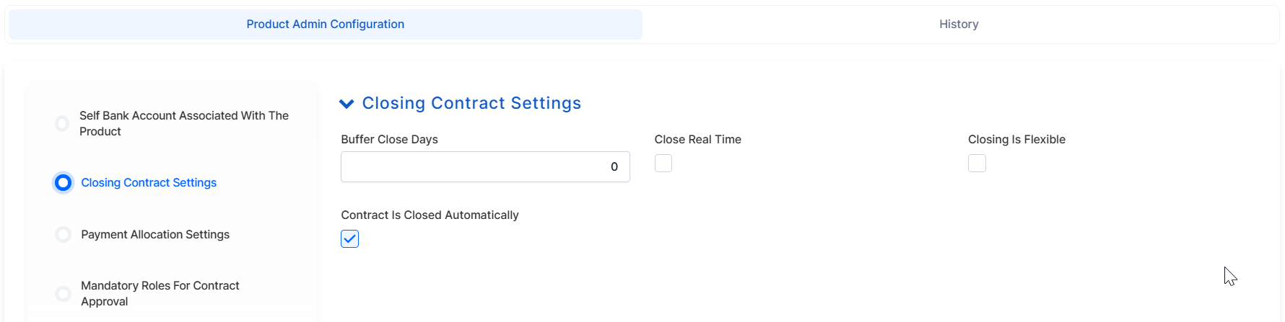The height and width of the screenshot is (322, 1285).
Task: Open the Self Bank Account Associated With The Product section
Action: (184, 124)
